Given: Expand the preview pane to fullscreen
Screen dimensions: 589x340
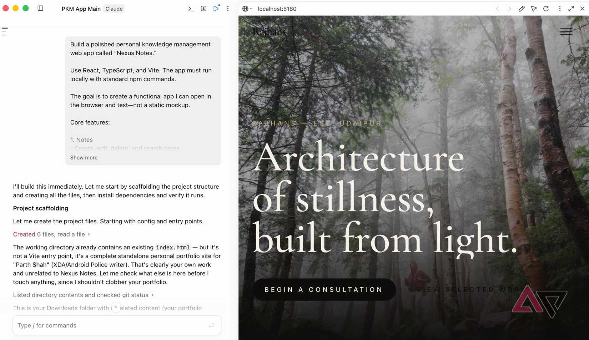Looking at the screenshot, I should tap(571, 9).
